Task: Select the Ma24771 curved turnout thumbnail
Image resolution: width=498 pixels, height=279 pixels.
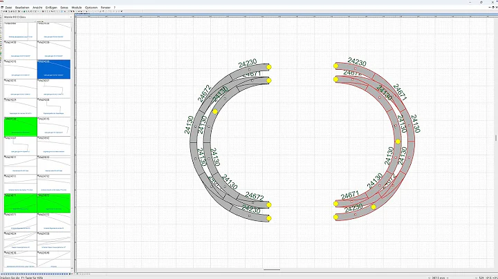Action: click(x=20, y=222)
